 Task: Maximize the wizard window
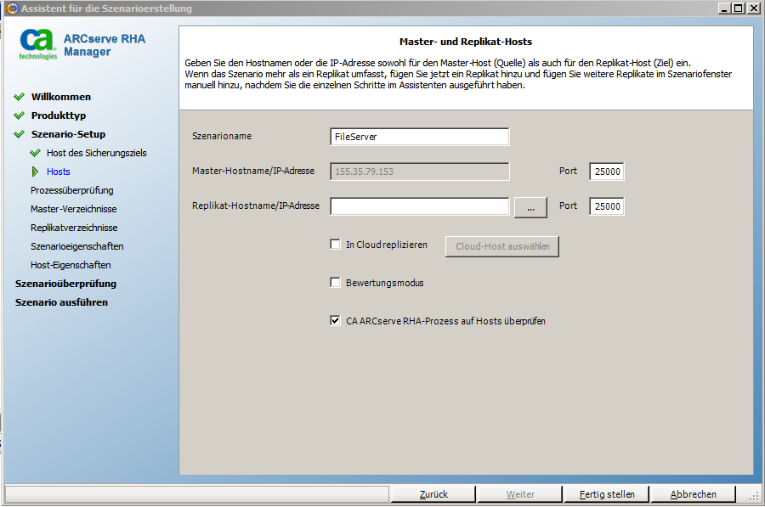(x=739, y=8)
